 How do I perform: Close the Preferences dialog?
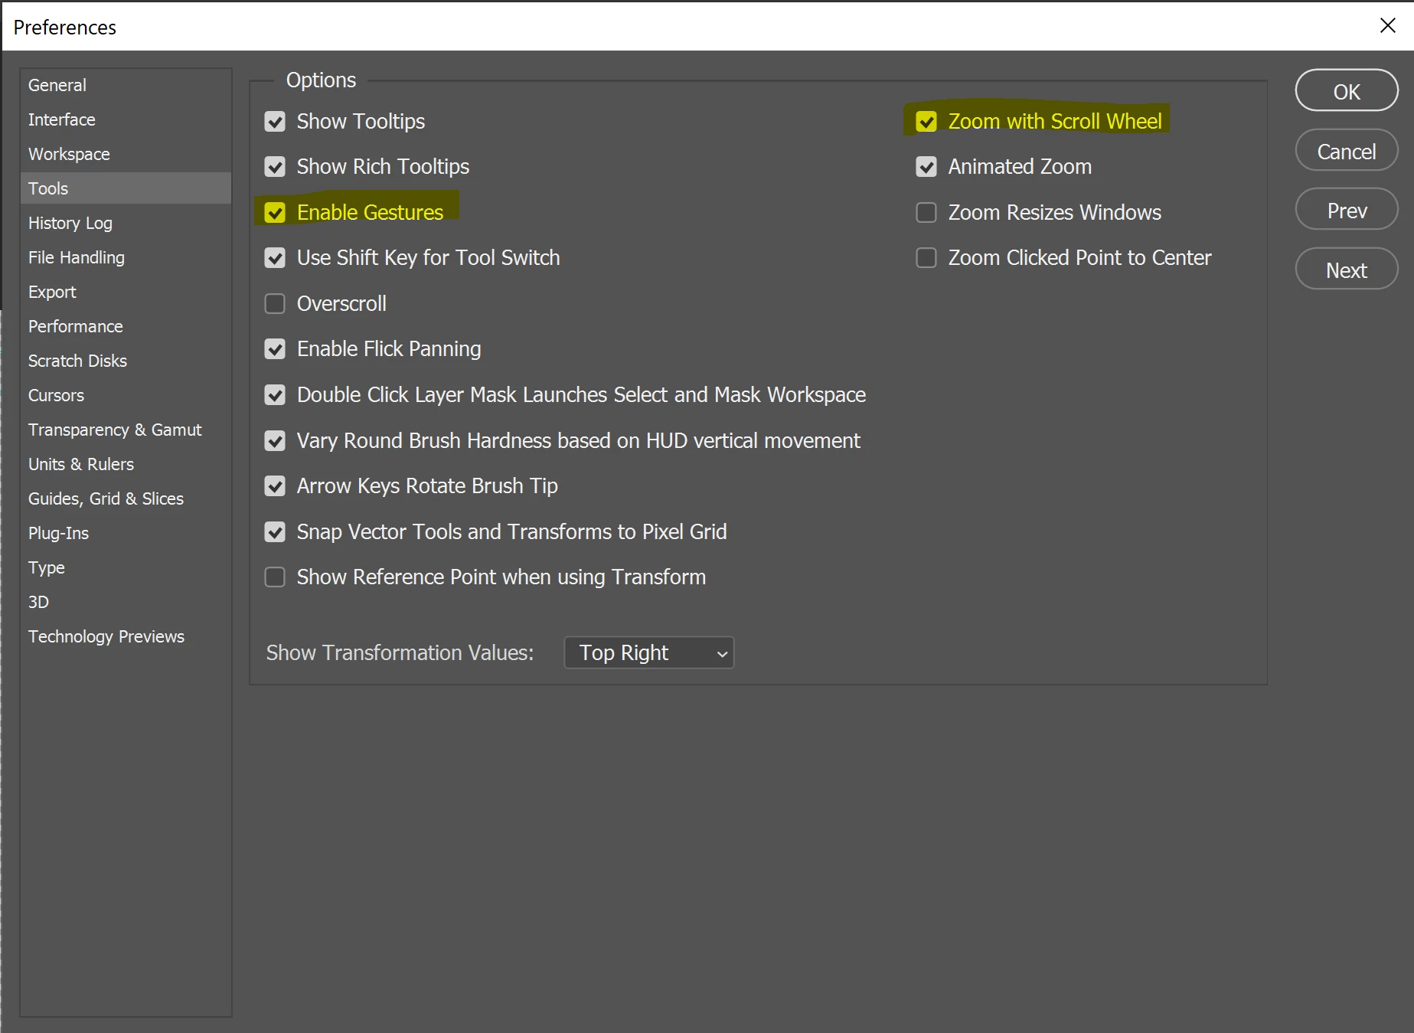(x=1387, y=26)
